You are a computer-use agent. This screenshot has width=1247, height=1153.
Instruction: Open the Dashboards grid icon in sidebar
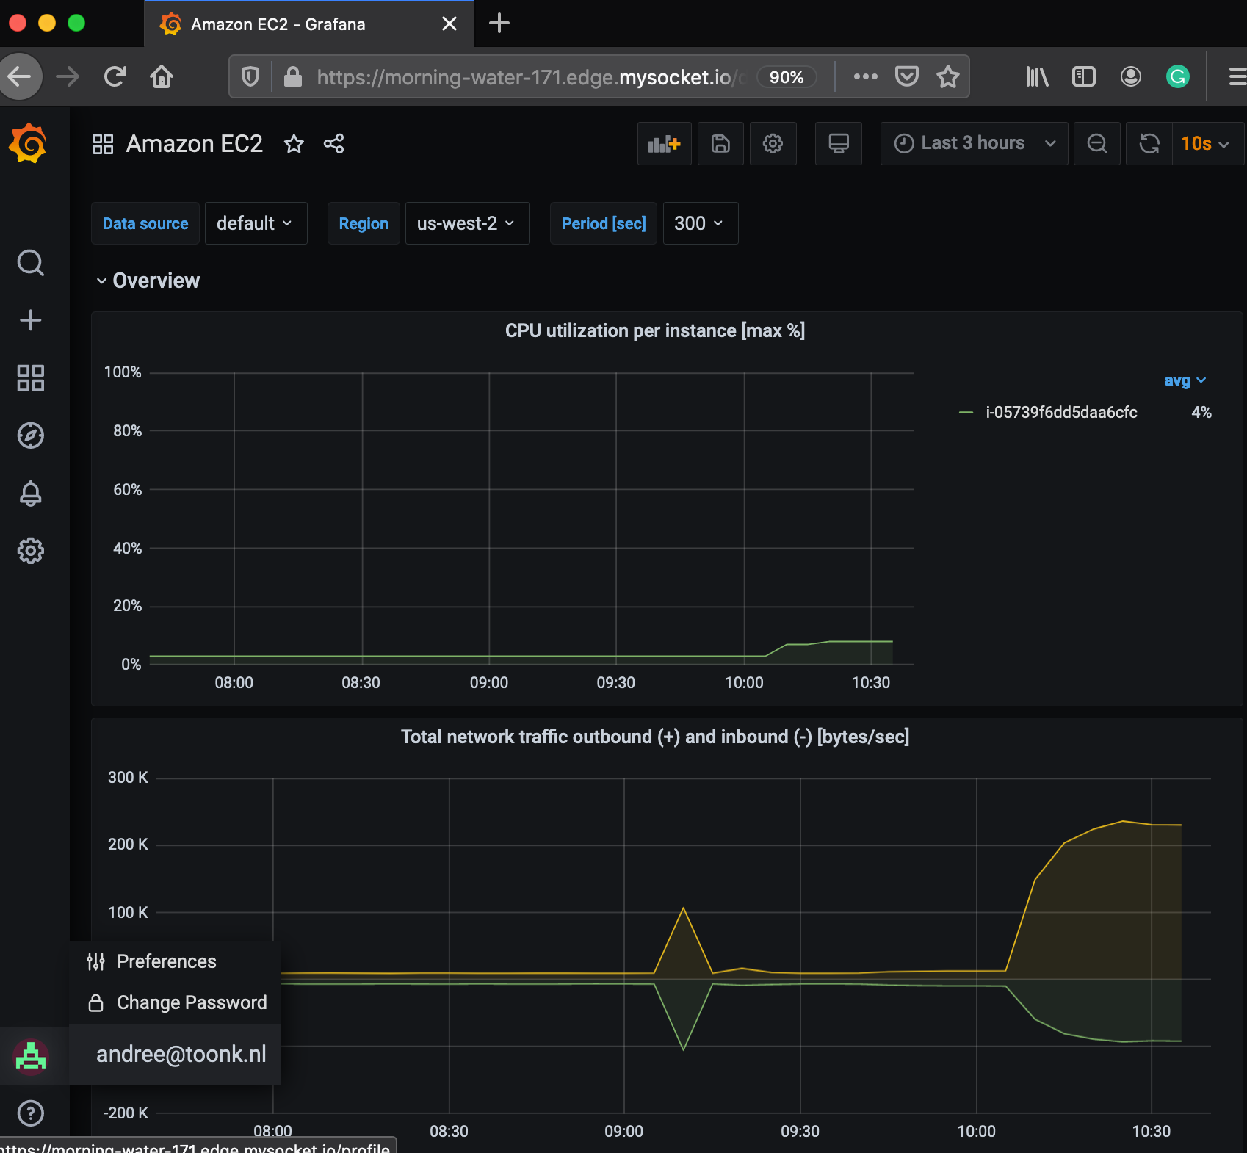(30, 377)
